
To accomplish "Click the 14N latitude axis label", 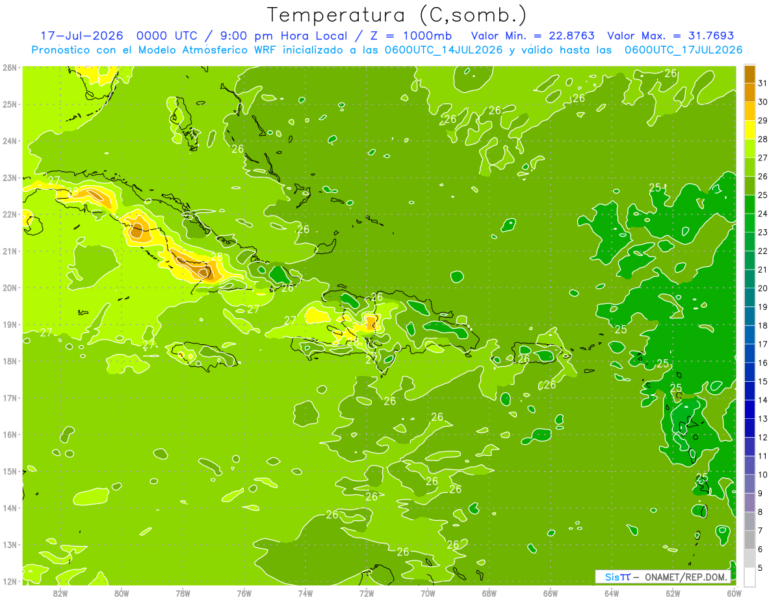I will (9, 508).
